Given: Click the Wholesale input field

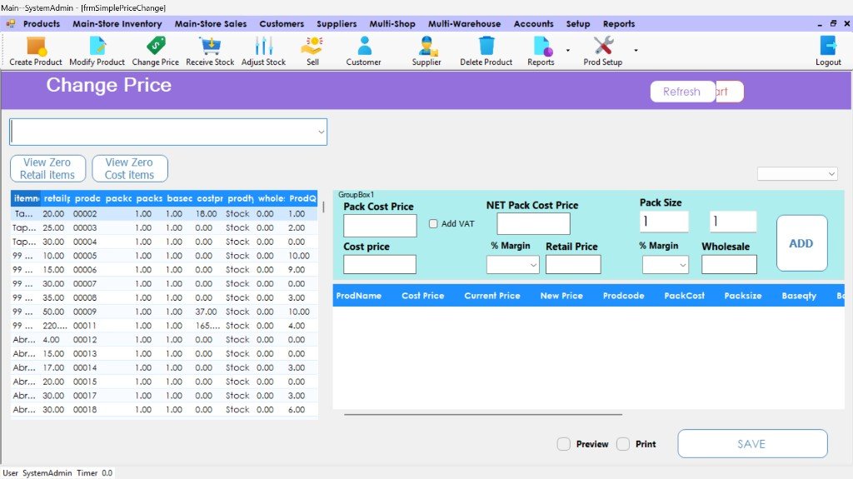Looking at the screenshot, I should 729,265.
